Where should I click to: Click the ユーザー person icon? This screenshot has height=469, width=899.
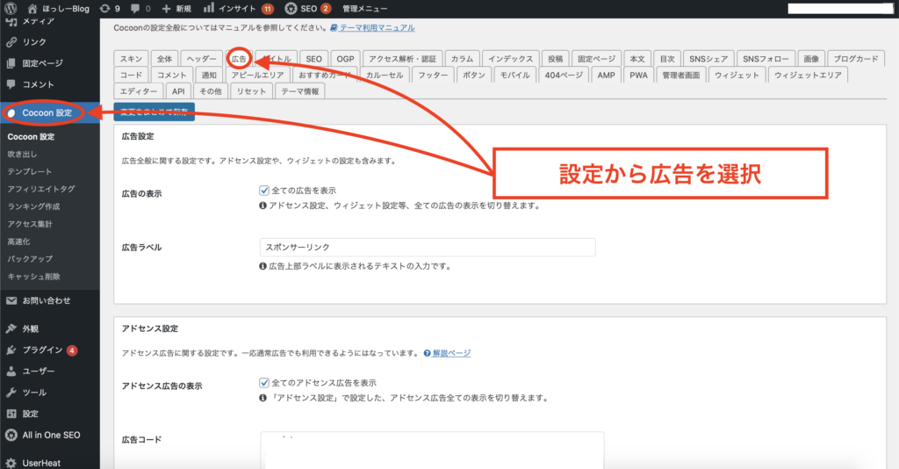pyautogui.click(x=11, y=371)
